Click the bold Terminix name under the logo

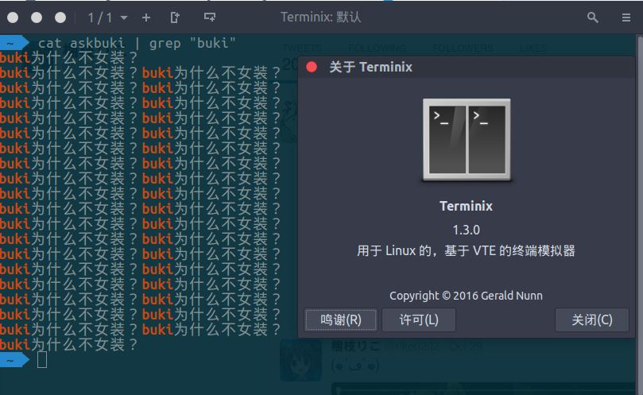point(466,206)
